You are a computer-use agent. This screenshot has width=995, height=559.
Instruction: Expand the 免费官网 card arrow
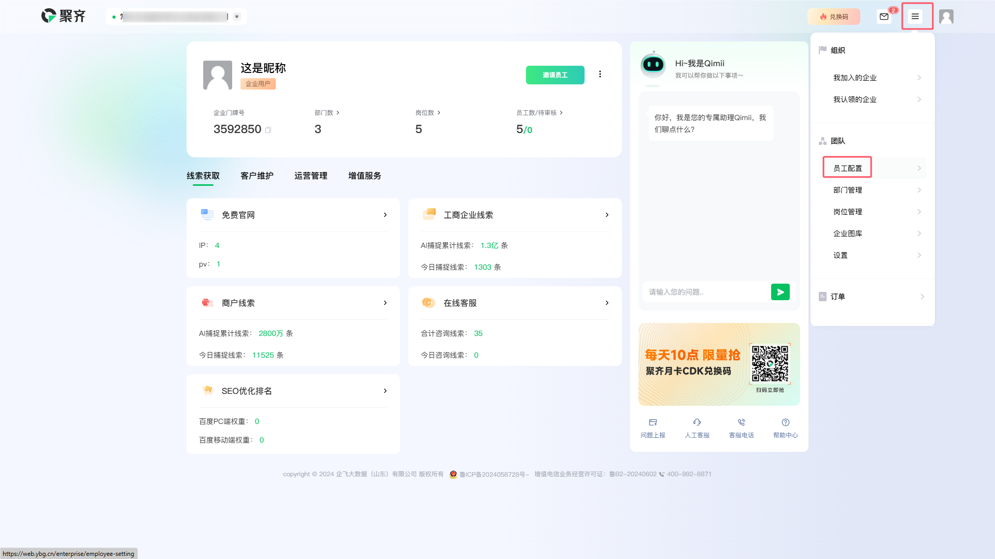385,215
